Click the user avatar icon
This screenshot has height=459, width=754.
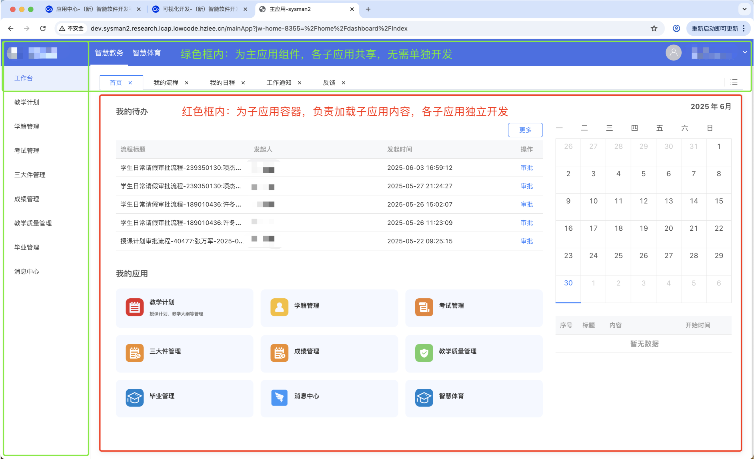[x=673, y=53]
